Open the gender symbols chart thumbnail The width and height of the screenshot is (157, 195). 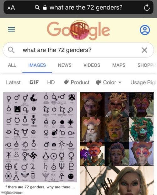(40, 137)
